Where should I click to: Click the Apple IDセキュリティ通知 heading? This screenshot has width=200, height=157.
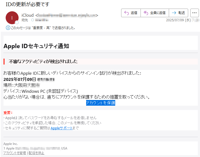(36, 46)
